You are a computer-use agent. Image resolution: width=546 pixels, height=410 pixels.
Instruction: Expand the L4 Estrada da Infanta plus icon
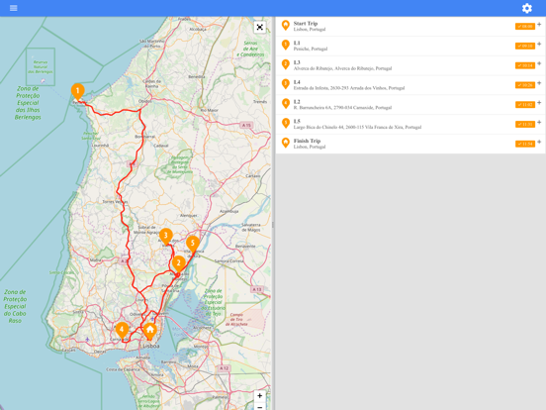point(539,83)
